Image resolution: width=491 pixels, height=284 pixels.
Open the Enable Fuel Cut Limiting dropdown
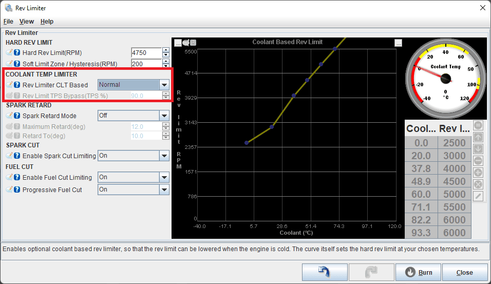(134, 177)
